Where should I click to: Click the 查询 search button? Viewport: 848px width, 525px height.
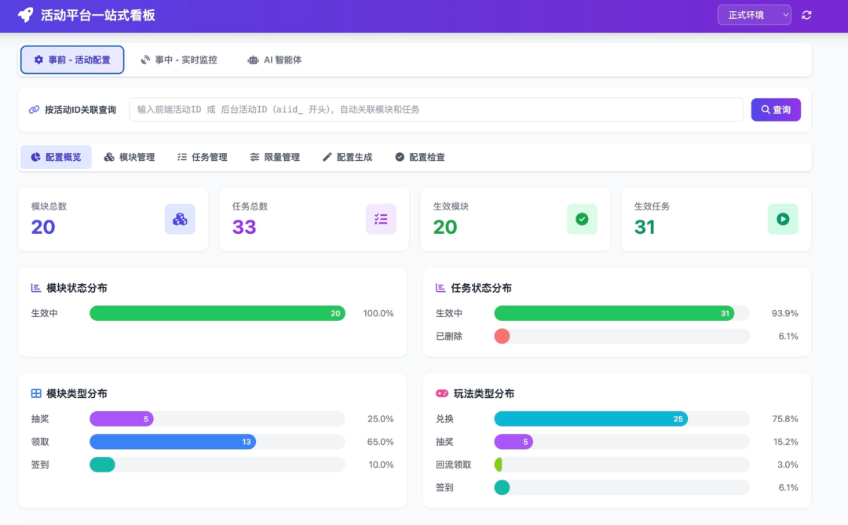(776, 110)
